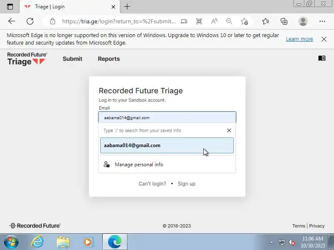The width and height of the screenshot is (334, 250).
Task: Click the Can't login? link
Action: click(x=152, y=184)
